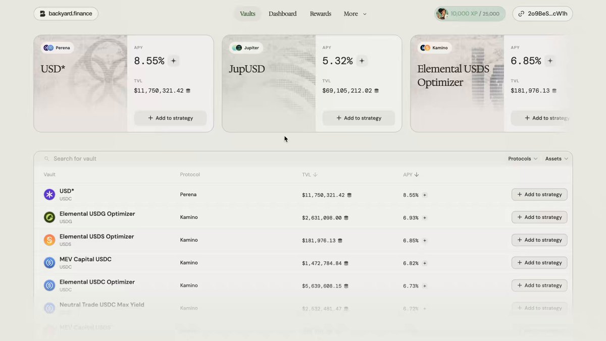Open the 10,000 XP progress badge
Viewport: 606px width, 341px height.
(x=470, y=14)
